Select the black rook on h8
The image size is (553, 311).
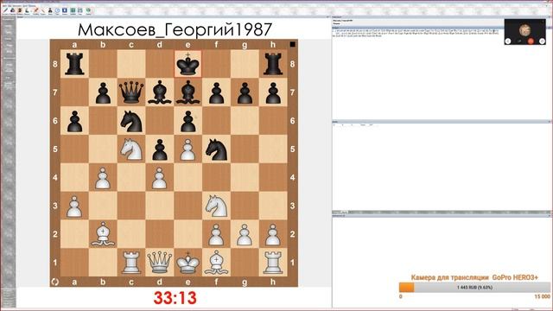point(273,64)
